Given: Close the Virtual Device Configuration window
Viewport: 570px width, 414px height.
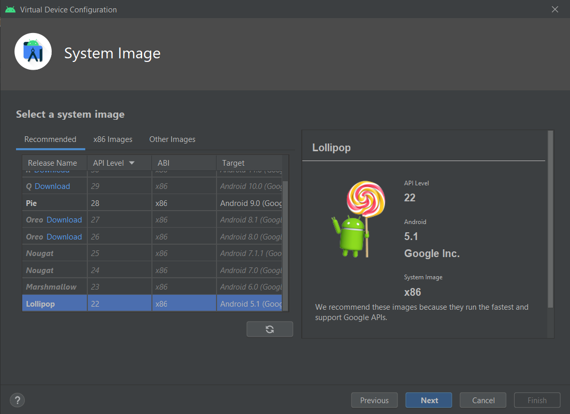Looking at the screenshot, I should pyautogui.click(x=554, y=9).
